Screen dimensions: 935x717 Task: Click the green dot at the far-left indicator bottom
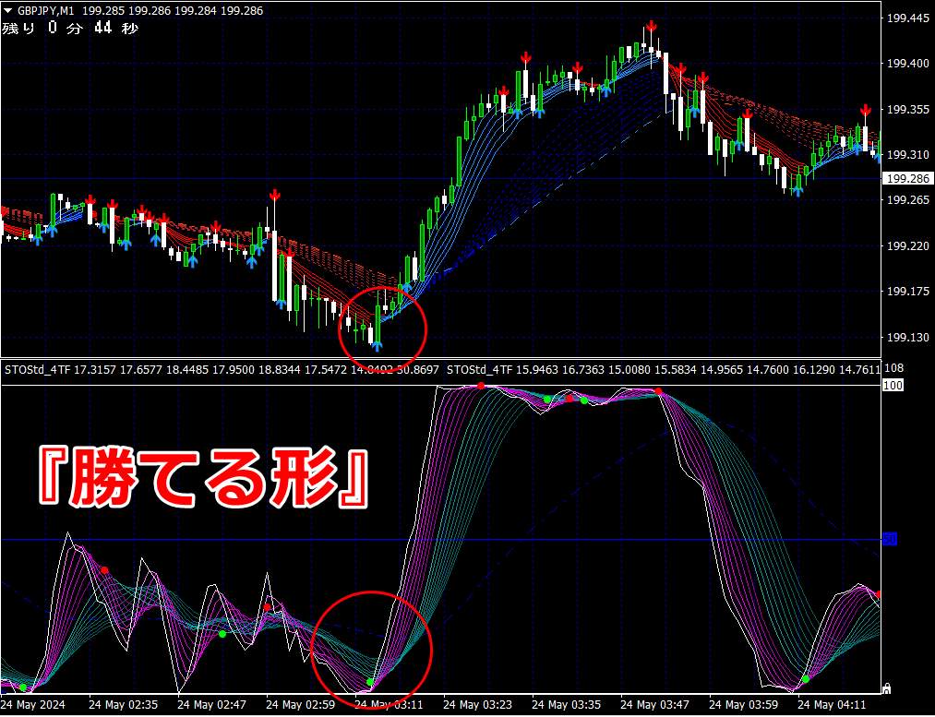click(23, 687)
